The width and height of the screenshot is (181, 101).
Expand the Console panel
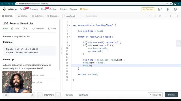pyautogui.click(x=70, y=95)
